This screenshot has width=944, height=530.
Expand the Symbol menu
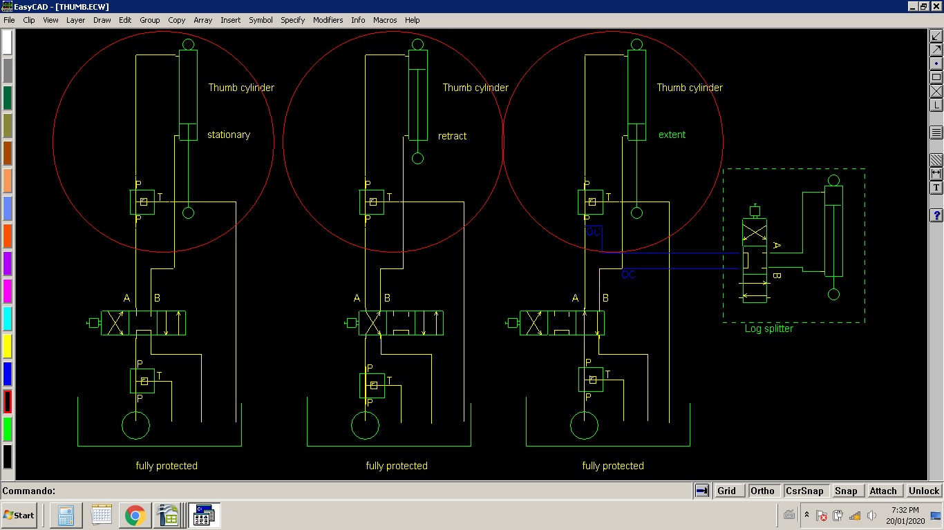[261, 20]
